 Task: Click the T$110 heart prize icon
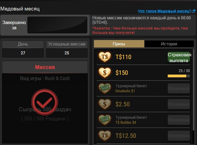point(105,57)
